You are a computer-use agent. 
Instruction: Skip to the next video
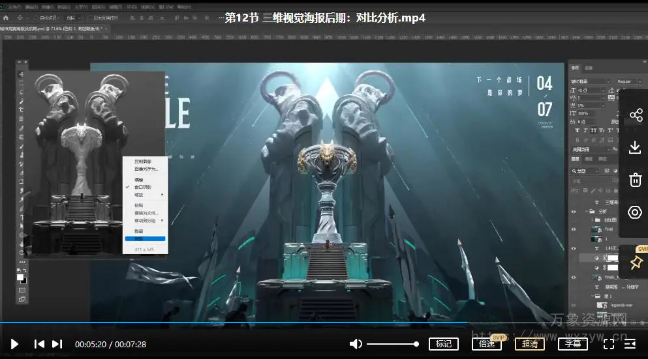tap(57, 344)
